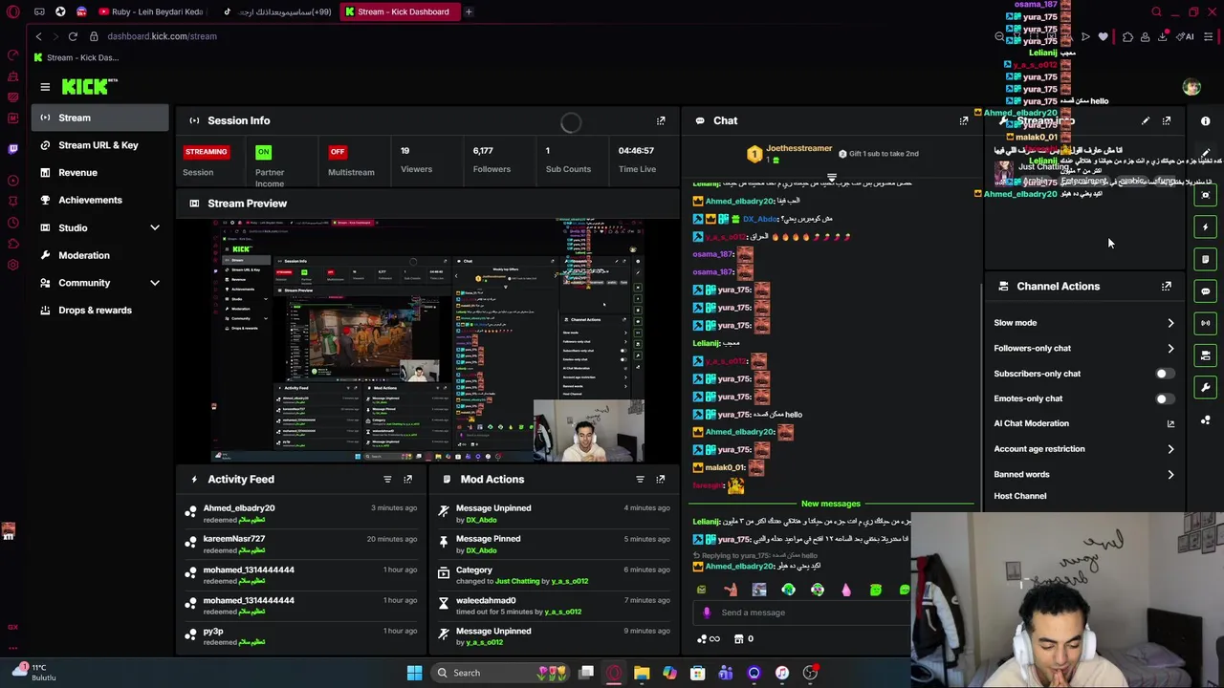Select the camera widget in right sidebar
This screenshot has height=688, width=1224.
[x=1206, y=195]
